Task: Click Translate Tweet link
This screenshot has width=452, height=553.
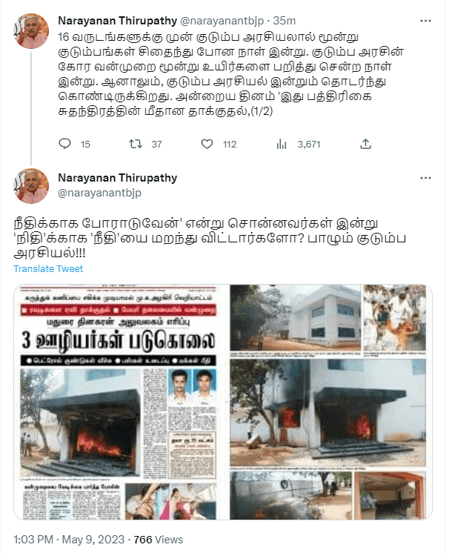Action: pos(48,269)
